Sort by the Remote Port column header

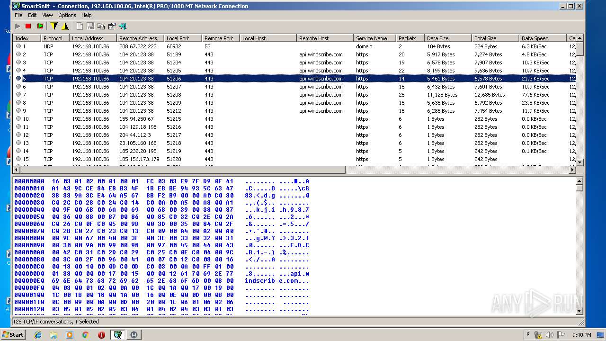pyautogui.click(x=221, y=38)
